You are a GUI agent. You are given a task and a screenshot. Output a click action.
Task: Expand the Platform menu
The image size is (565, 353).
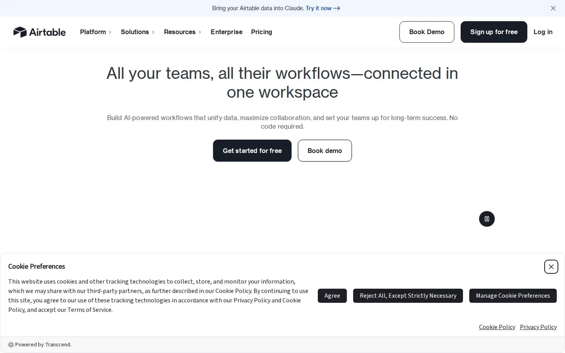96,32
